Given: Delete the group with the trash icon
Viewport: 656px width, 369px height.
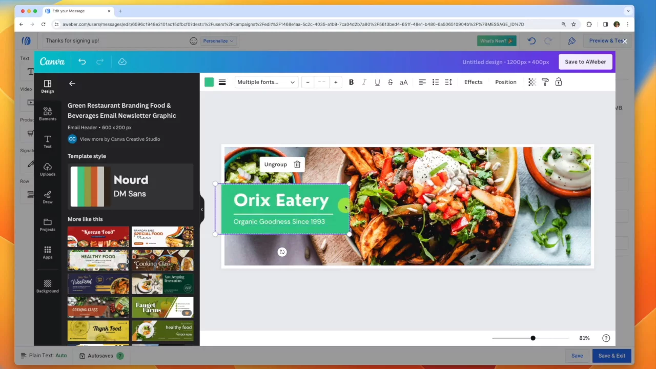Looking at the screenshot, I should click(x=297, y=165).
